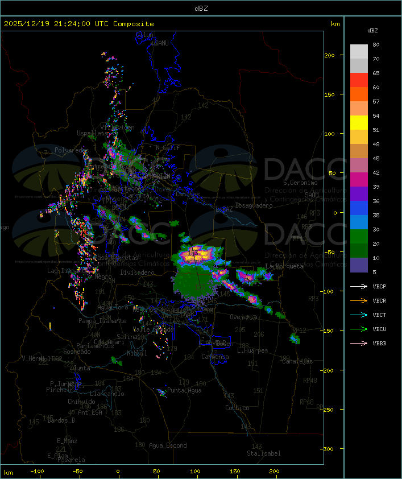
Task: Select the red 65-60 dBZ legend swatch
Action: coord(359,80)
